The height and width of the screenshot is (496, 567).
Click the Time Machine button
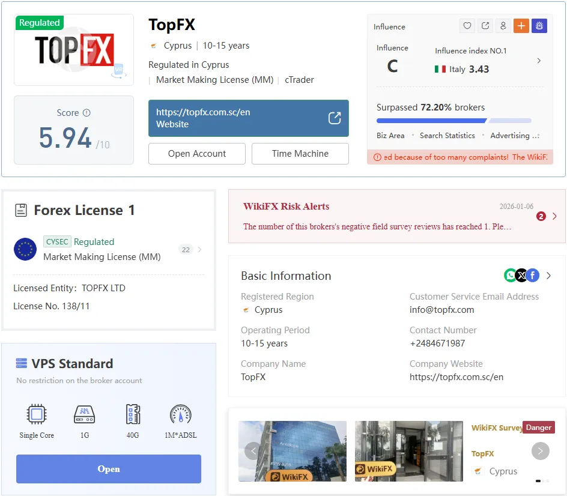point(300,154)
